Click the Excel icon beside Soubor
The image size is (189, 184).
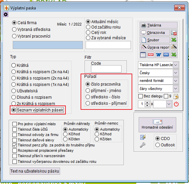(174, 40)
